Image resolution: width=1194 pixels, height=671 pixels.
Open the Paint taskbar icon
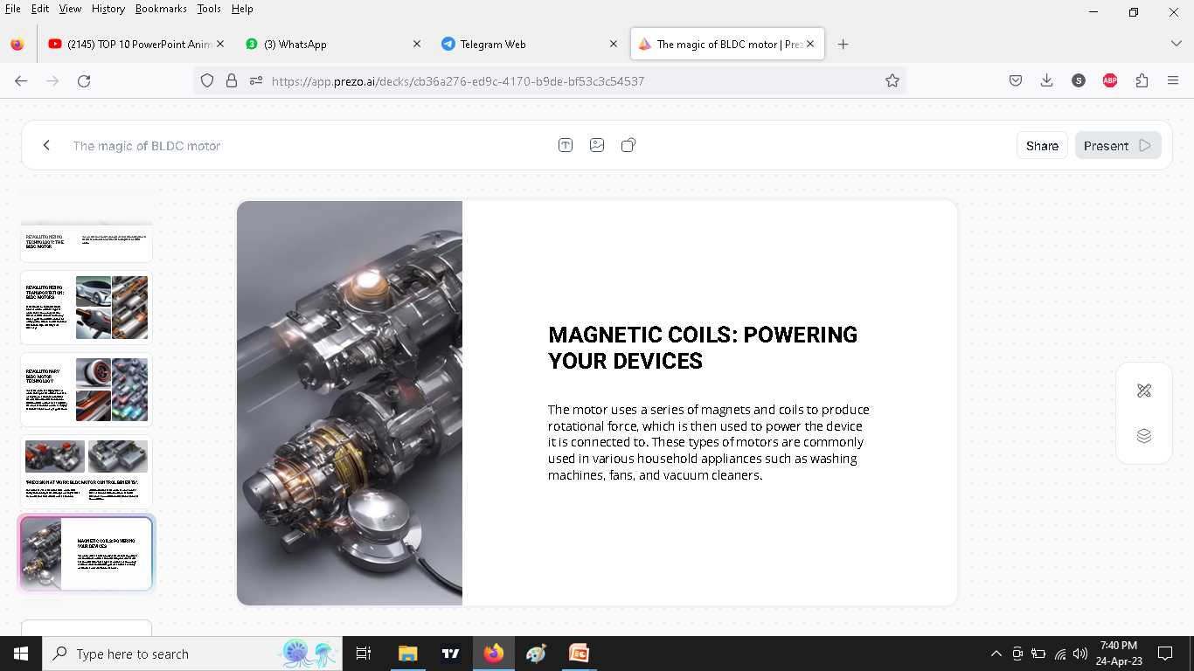tap(536, 654)
